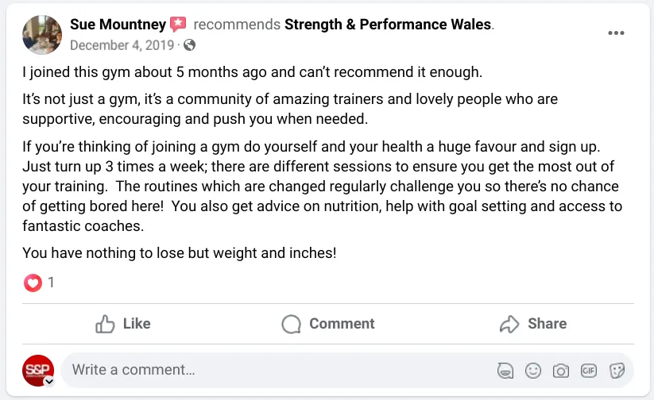Share this recommendation post

coord(532,324)
